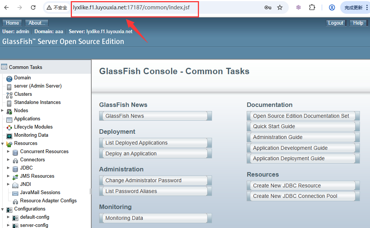Click Change Administrator Password
This screenshot has height=228, width=370.
click(155, 180)
